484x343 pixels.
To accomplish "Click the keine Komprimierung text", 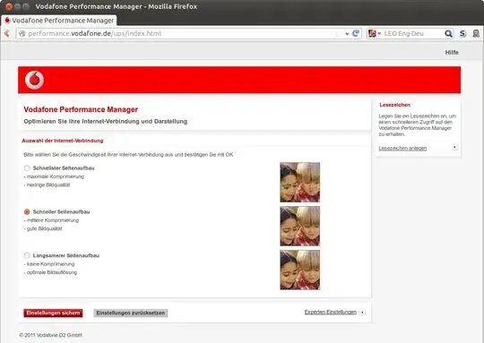I will [49, 264].
